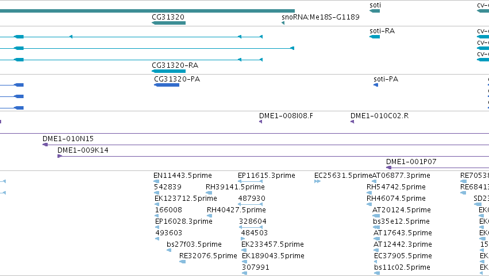Screen dimensions: 489x276
Task: Select the 487930 EST span feature
Action: coord(250,205)
